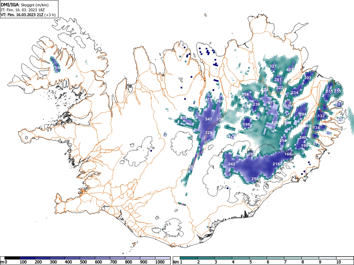
Task: Click the 356 label on the map
Action: (x=220, y=119)
